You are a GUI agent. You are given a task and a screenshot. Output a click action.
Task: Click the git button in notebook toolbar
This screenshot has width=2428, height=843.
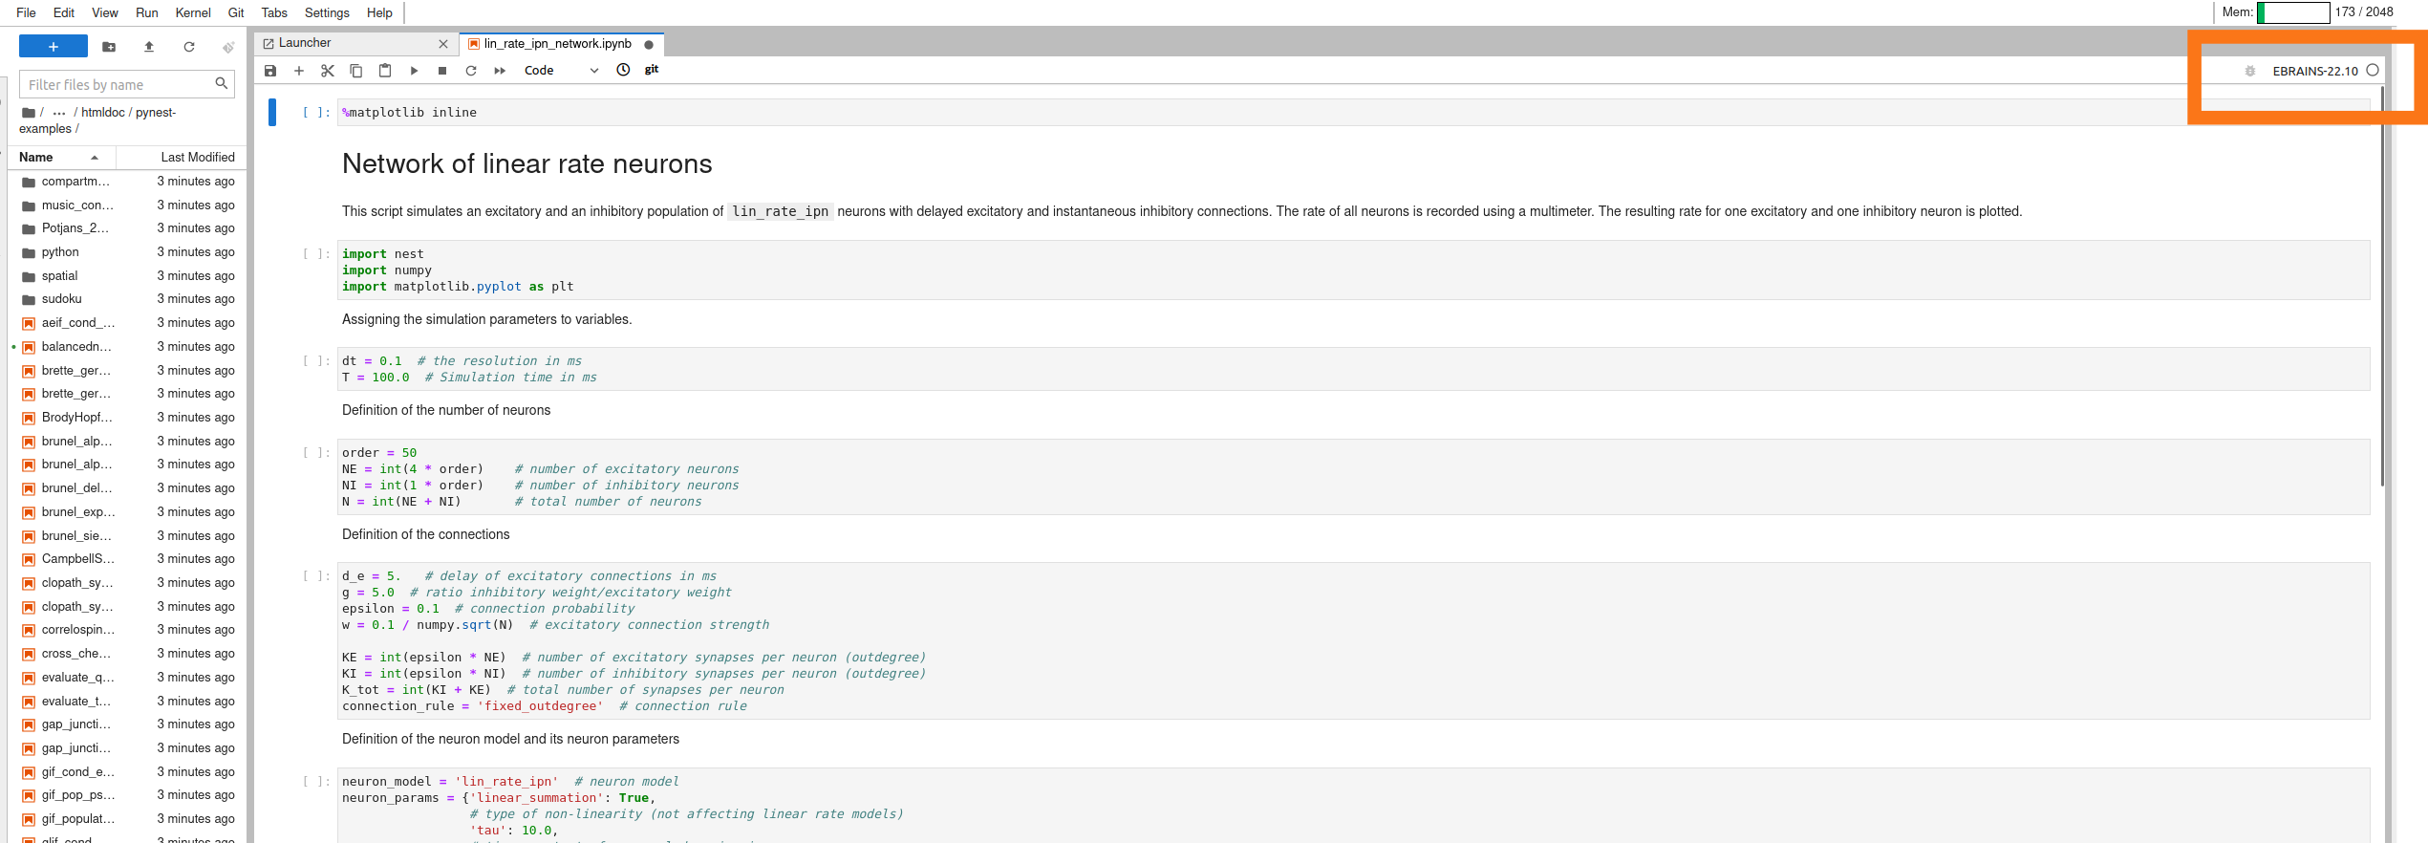652,70
